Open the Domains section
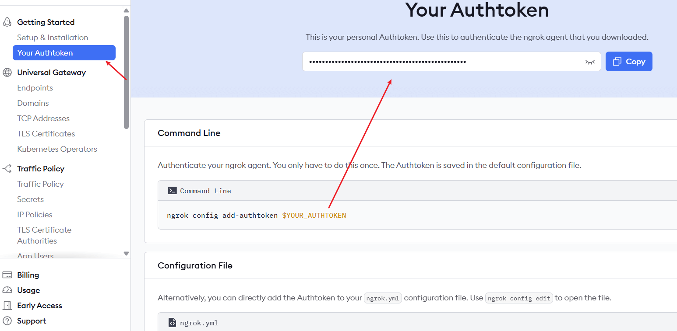Screen dimensions: 677x331 (33, 103)
